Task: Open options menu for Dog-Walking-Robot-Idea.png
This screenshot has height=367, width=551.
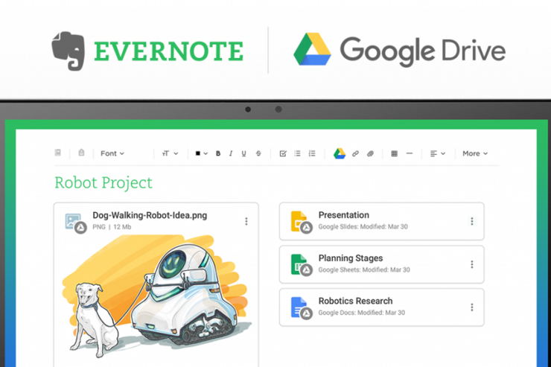Action: 246,221
